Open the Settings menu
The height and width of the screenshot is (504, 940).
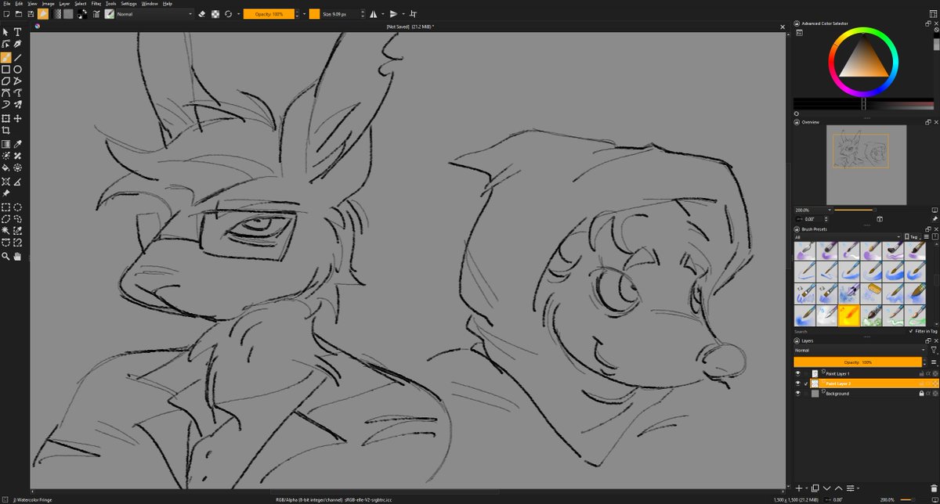(x=128, y=3)
